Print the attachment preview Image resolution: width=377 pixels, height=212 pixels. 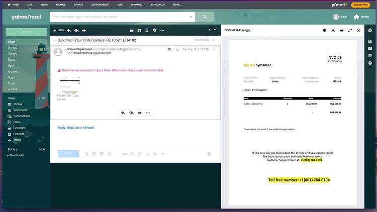click(x=324, y=30)
